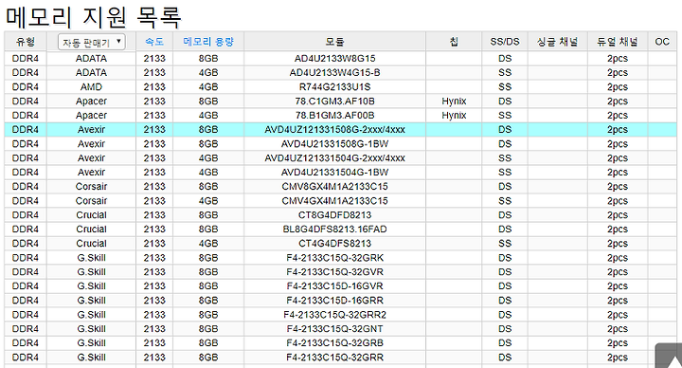Click Hynix chip for 78.B1GM3.AF00B
Screen dimensions: 682x368
click(x=454, y=116)
